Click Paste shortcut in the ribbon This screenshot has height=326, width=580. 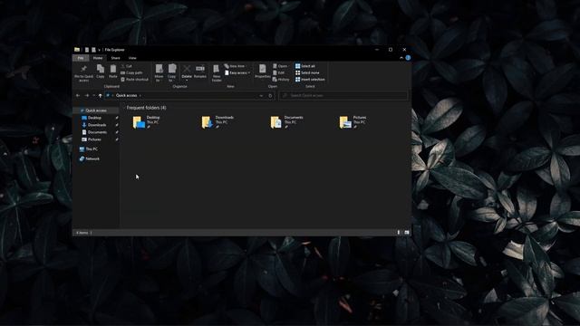click(x=135, y=80)
